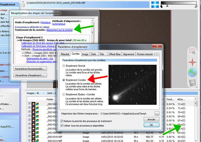201x142 pixels.
Task: Open the Image tab in Paramètres d'empilement
Action: tap(85, 54)
